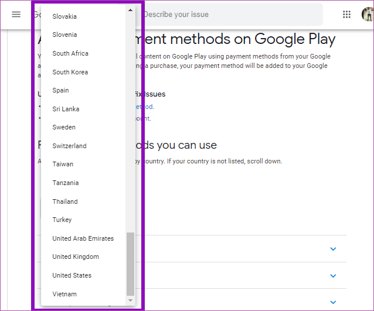Select Slovenia from the country list

[x=83, y=35]
